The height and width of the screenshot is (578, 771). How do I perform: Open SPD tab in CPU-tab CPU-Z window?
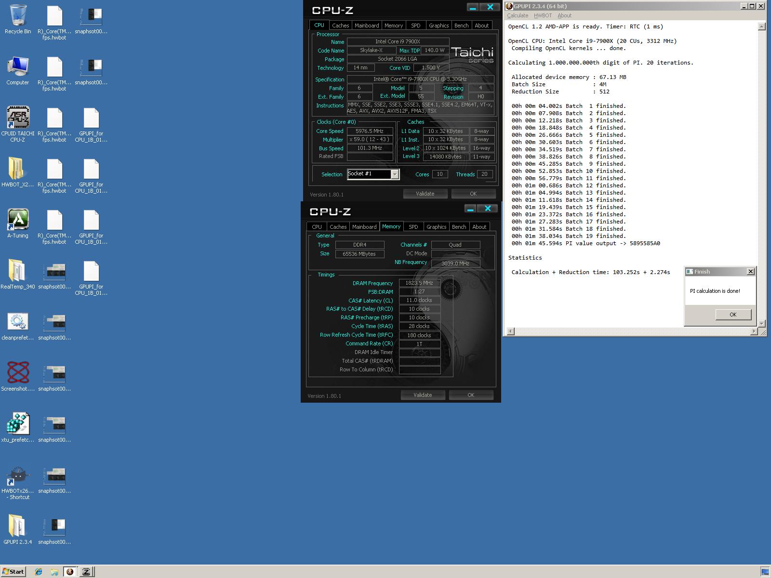pos(415,26)
